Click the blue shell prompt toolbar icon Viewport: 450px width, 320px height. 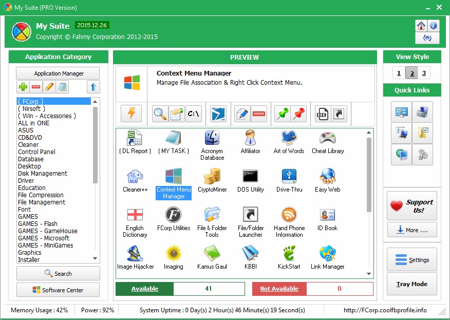[218, 114]
